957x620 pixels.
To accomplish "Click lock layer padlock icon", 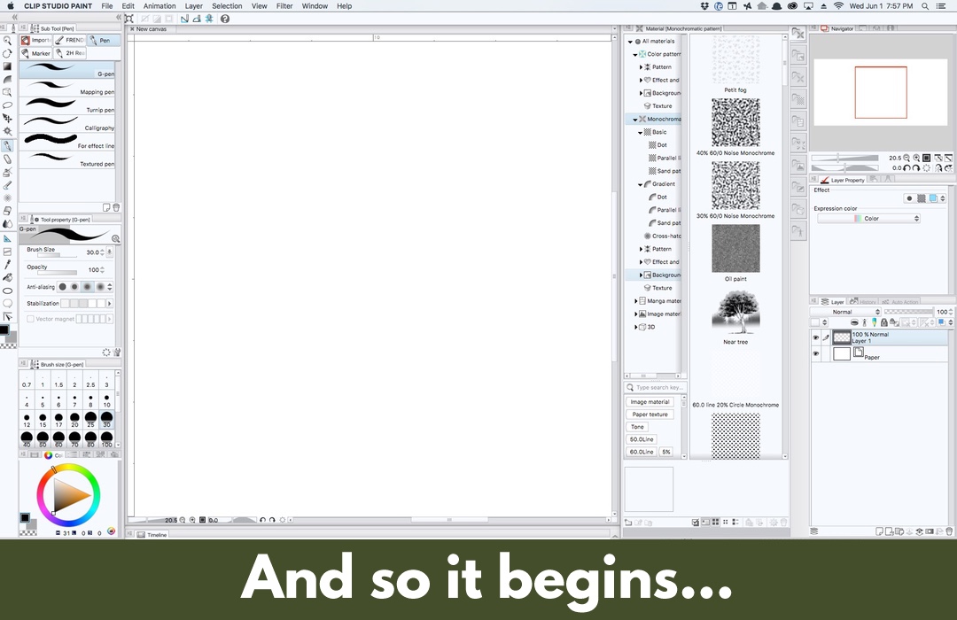I will click(883, 322).
